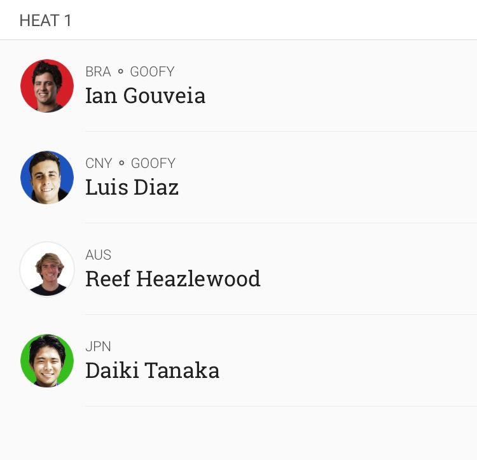Select the Ian Gouveia name text
The height and width of the screenshot is (460, 477).
pyautogui.click(x=145, y=95)
